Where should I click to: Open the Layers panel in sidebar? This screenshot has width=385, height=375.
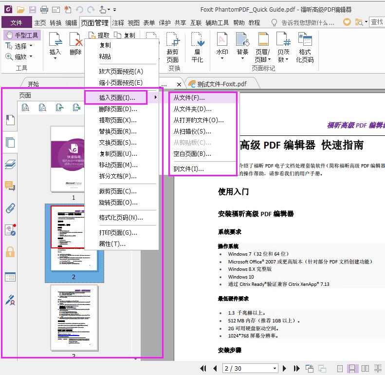(10, 164)
